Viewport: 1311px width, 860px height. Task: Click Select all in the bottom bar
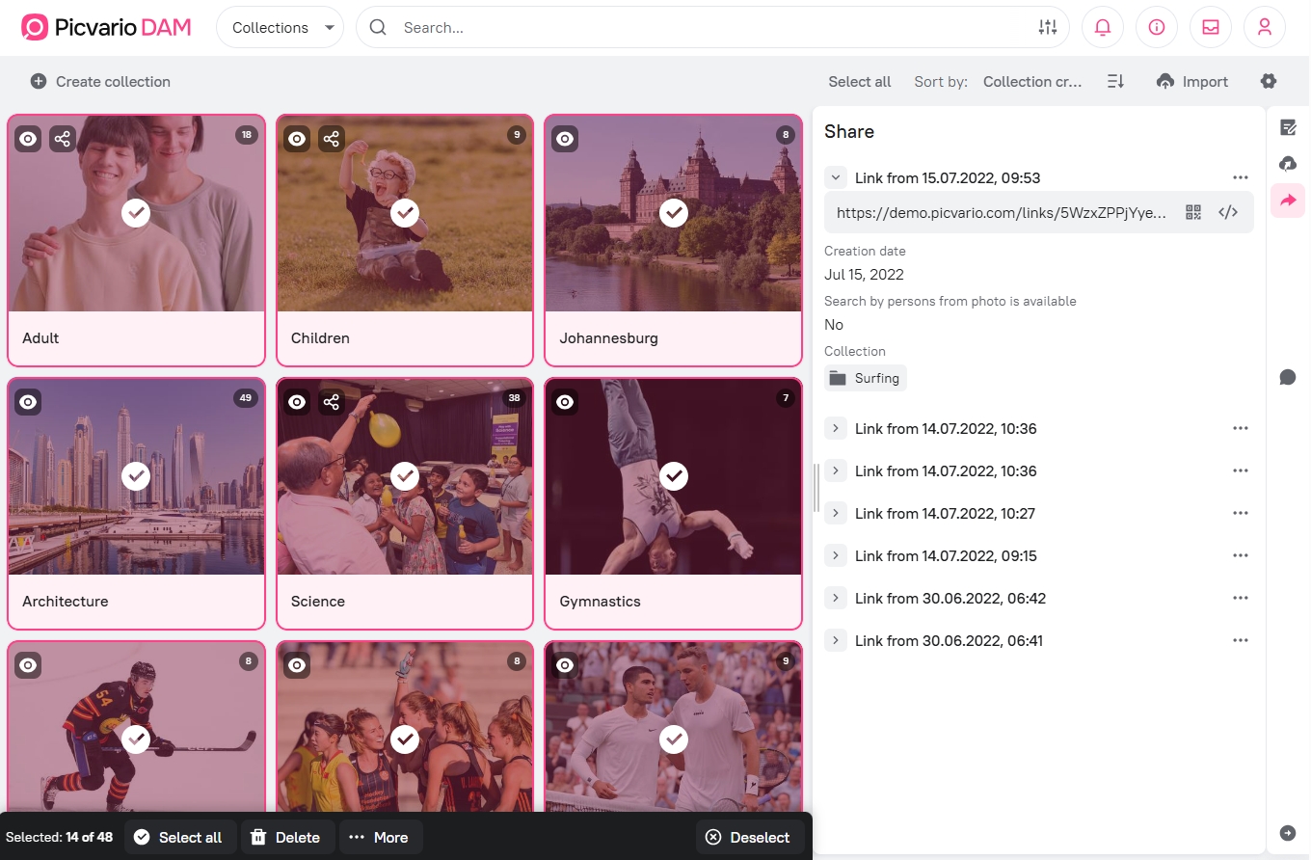coord(178,837)
